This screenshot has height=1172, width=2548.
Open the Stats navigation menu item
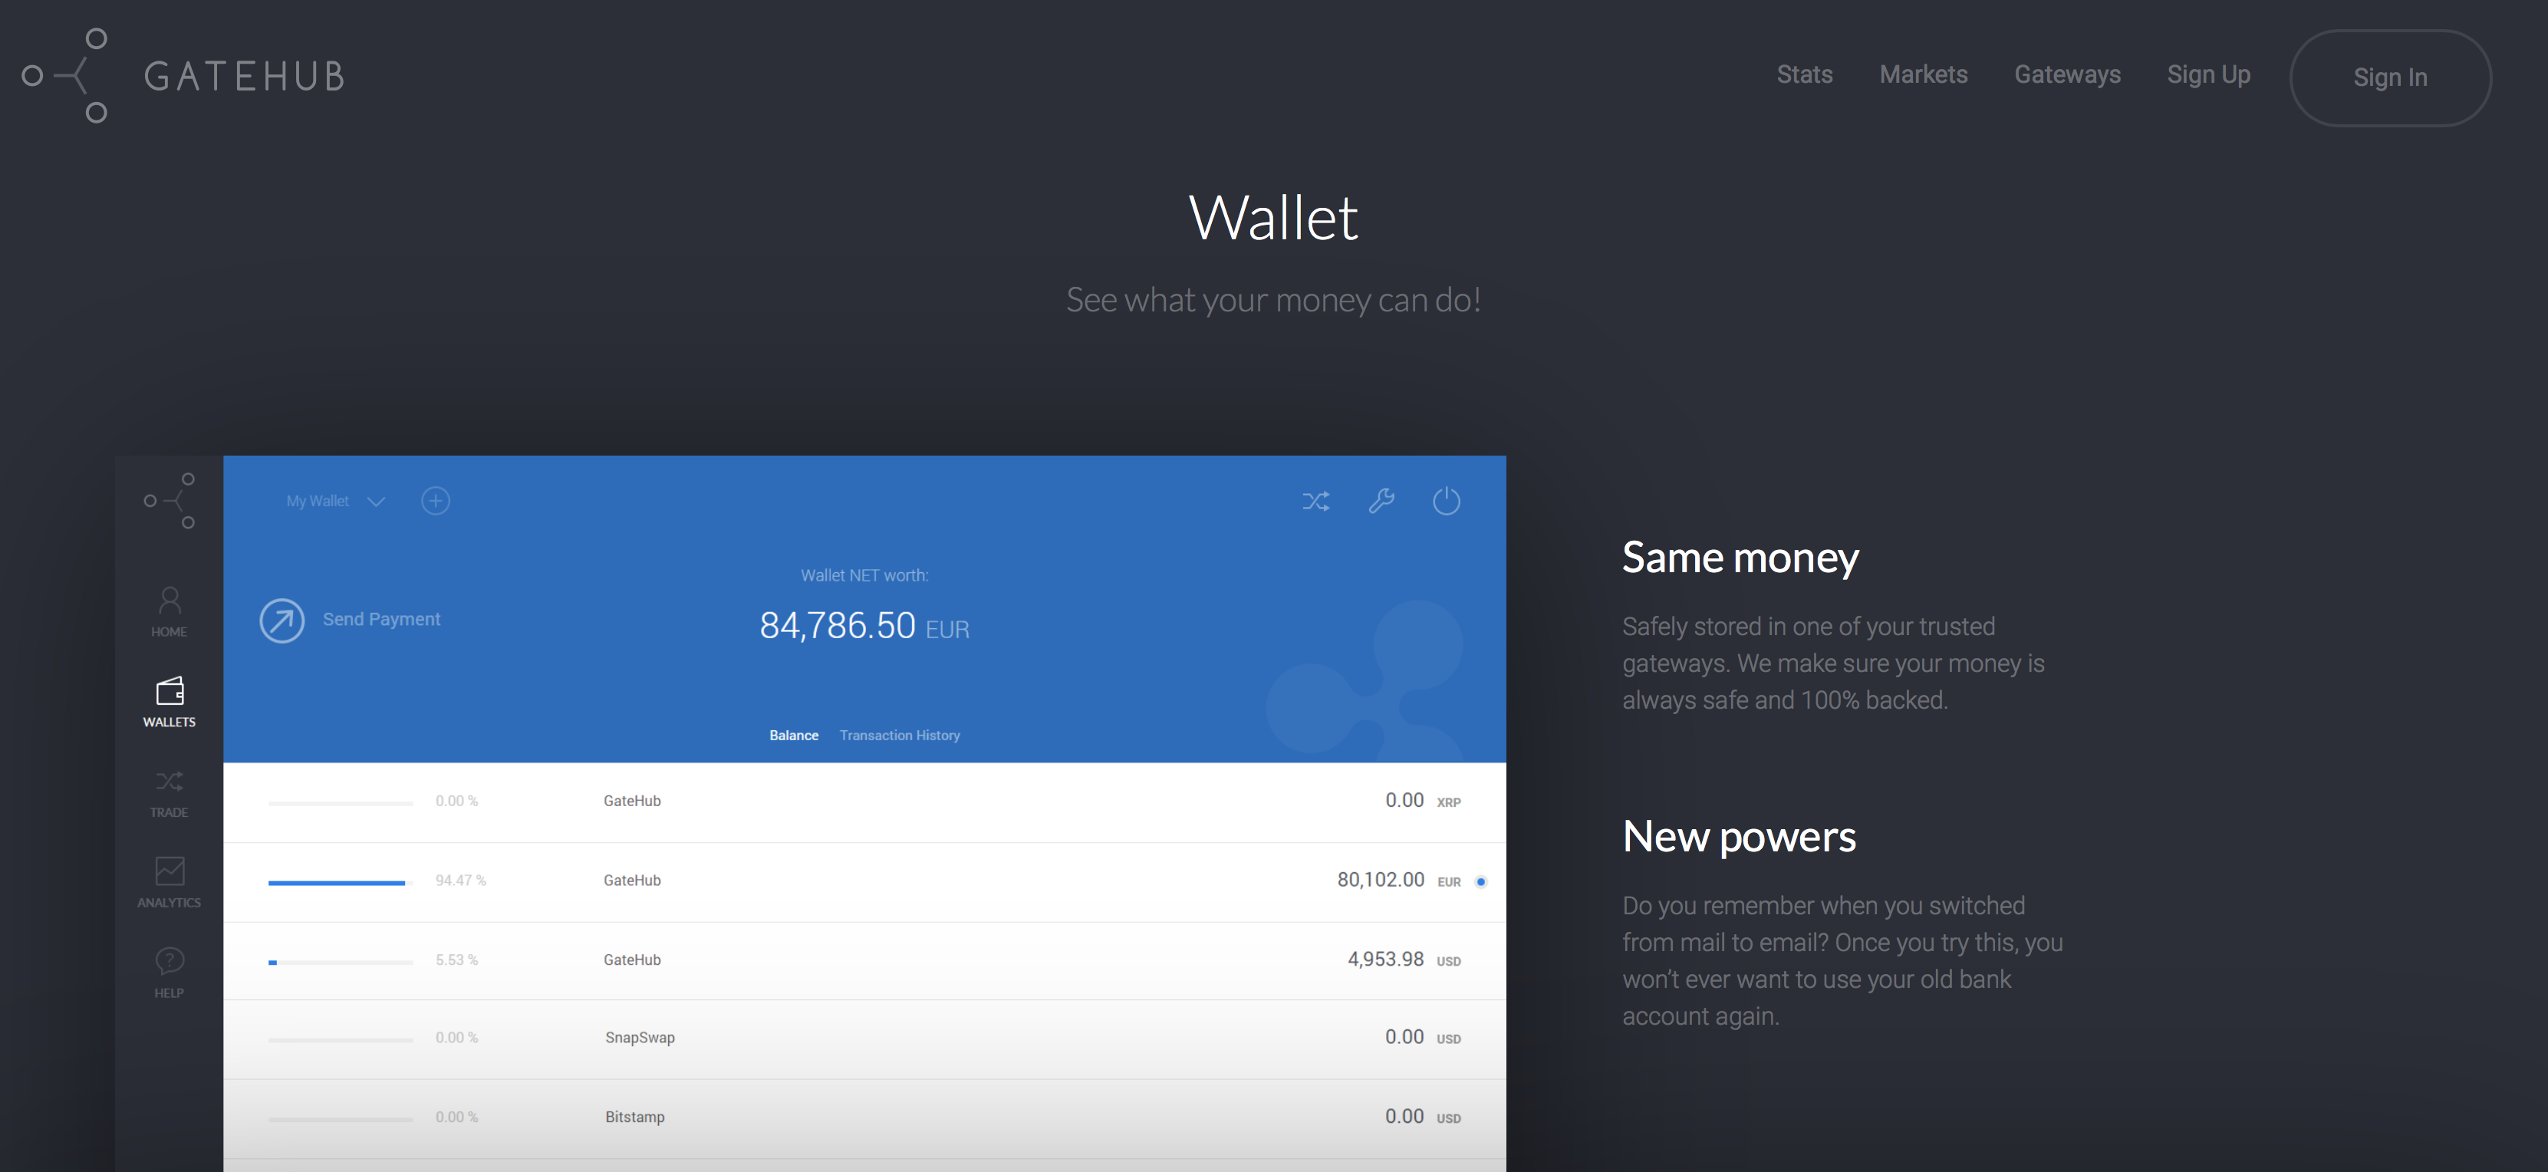click(x=1809, y=73)
